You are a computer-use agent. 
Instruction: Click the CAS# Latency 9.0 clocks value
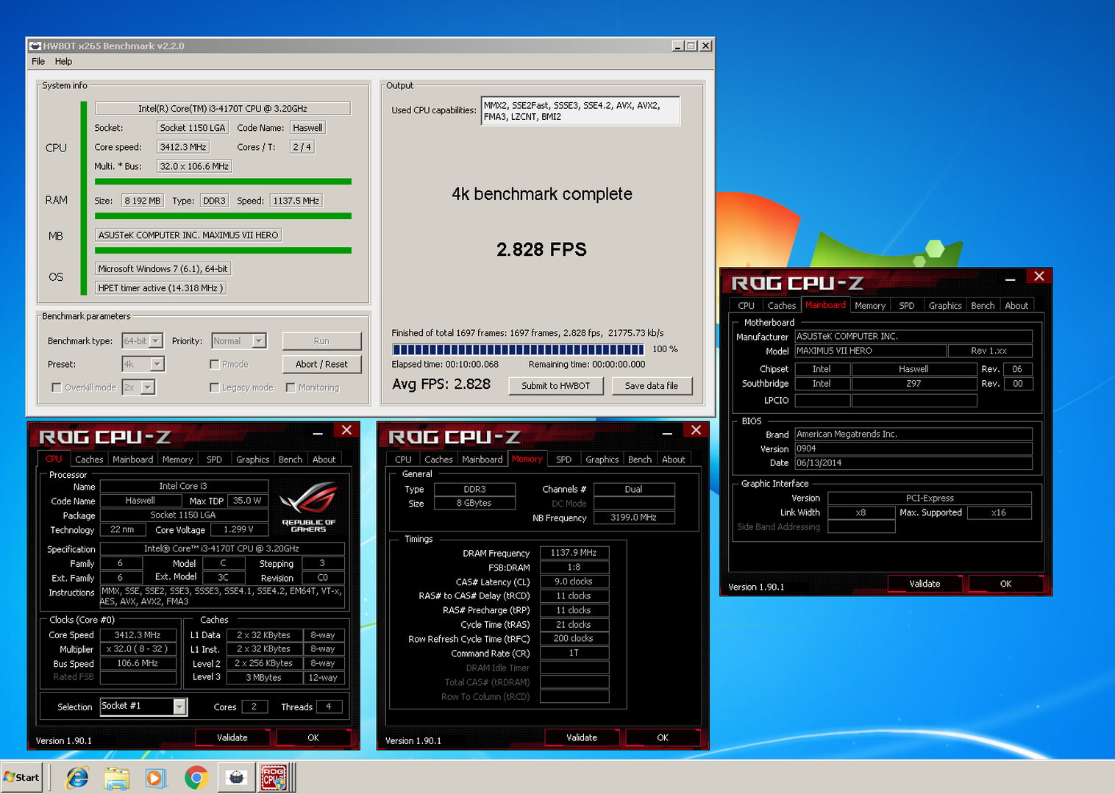point(574,582)
